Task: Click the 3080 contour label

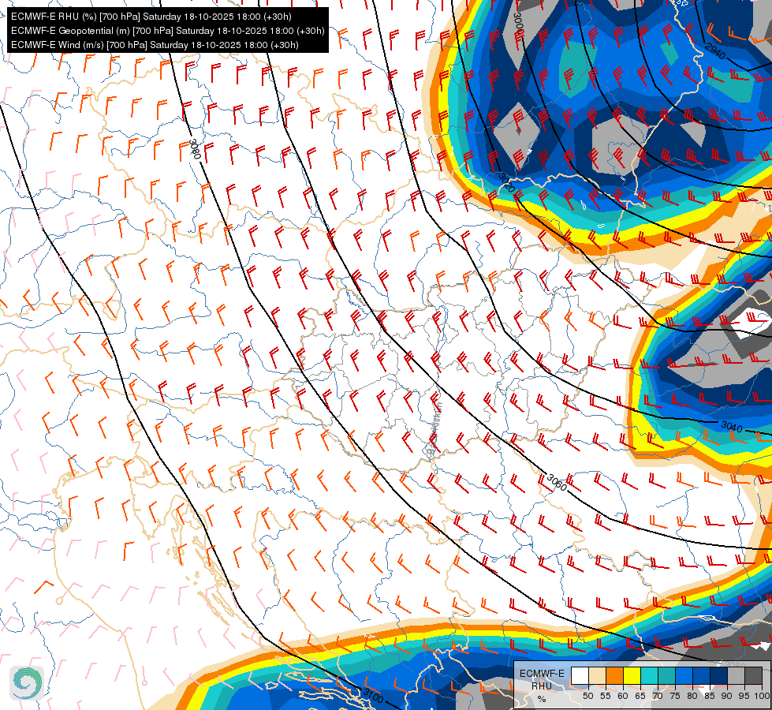Action: click(195, 149)
